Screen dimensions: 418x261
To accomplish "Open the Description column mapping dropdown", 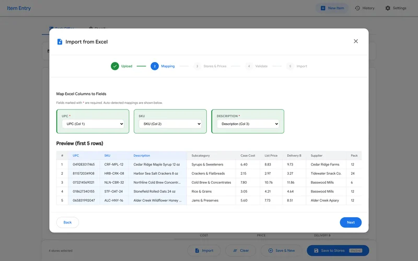I will pyautogui.click(x=248, y=124).
